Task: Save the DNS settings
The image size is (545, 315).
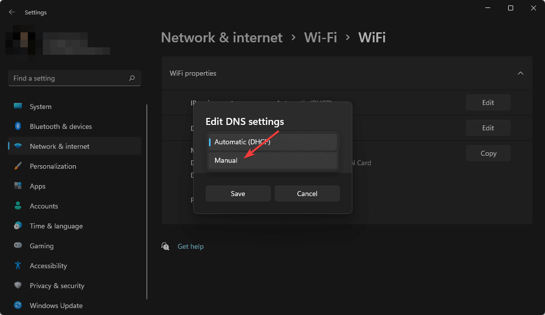Action: 238,194
